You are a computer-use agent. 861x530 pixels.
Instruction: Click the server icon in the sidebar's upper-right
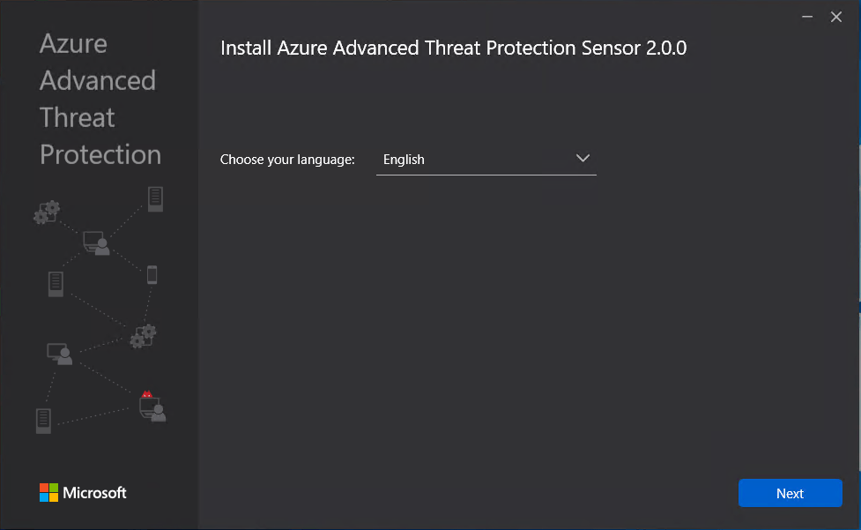tap(155, 198)
